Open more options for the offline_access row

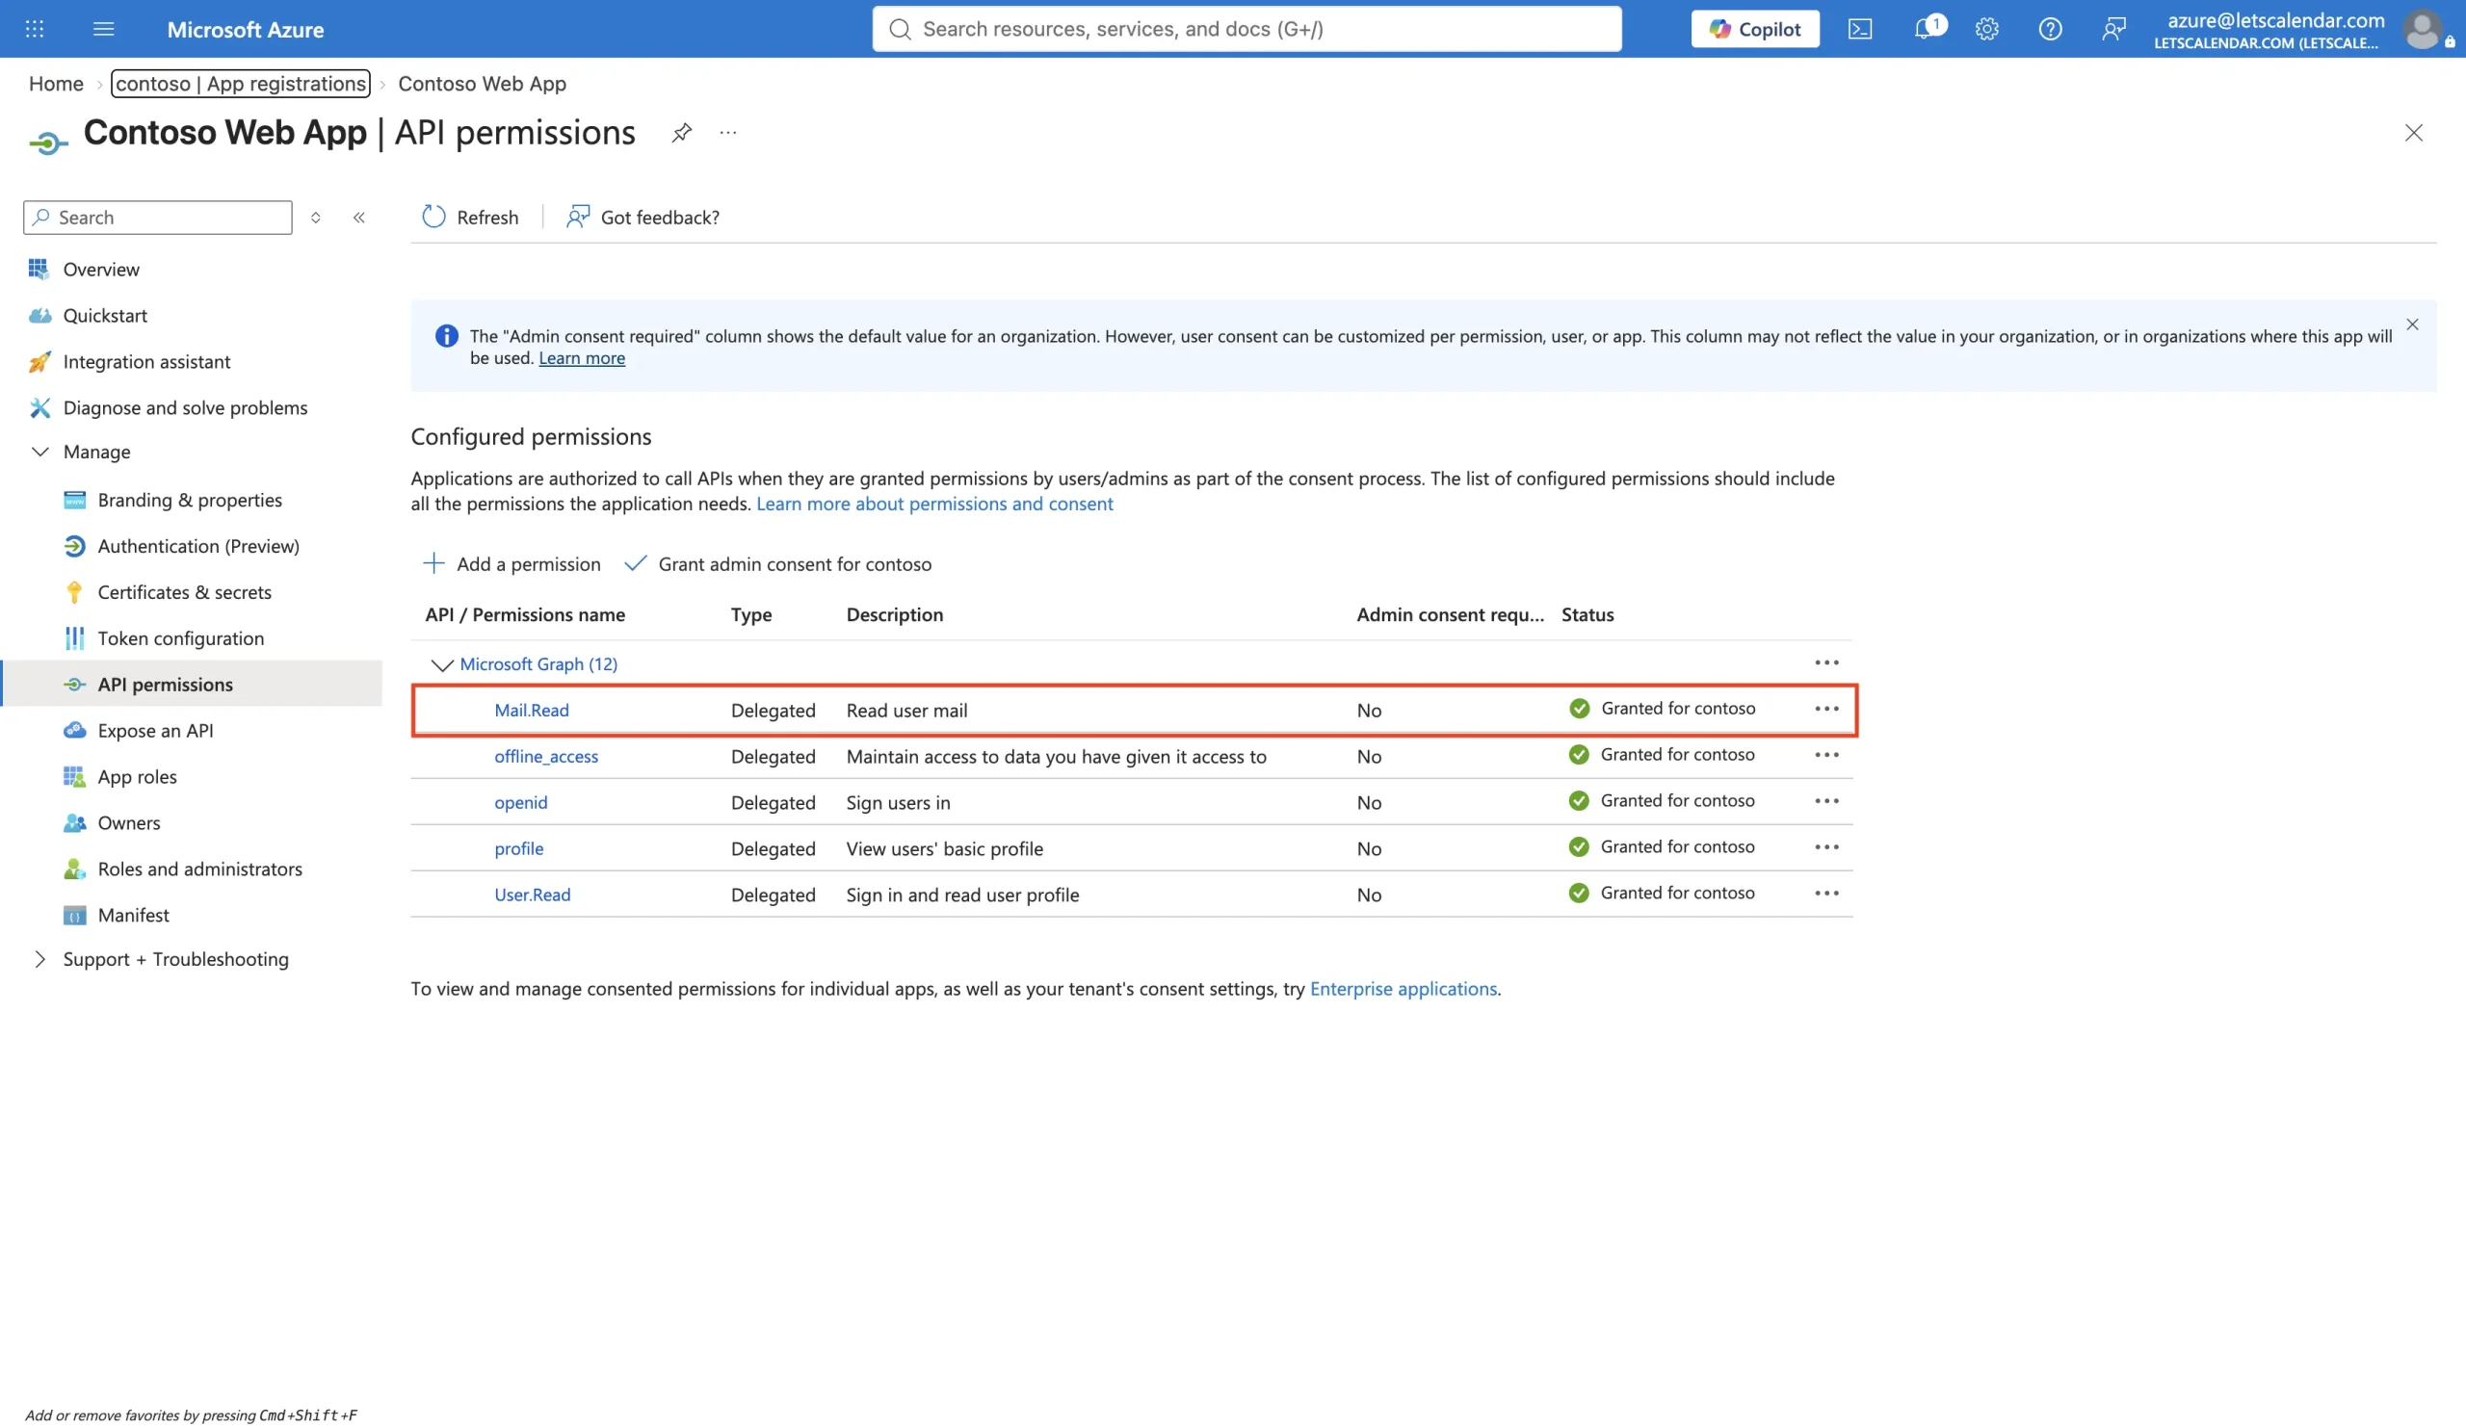click(1827, 755)
